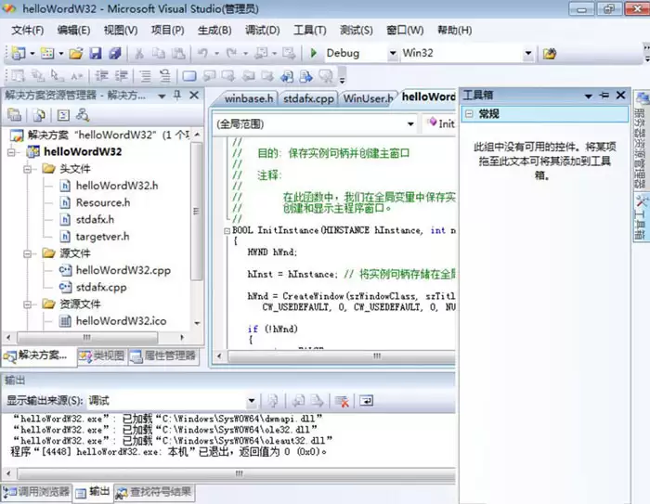Open the 显示输出来源 dropdown showing 调试
This screenshot has width=650, height=504.
252,401
